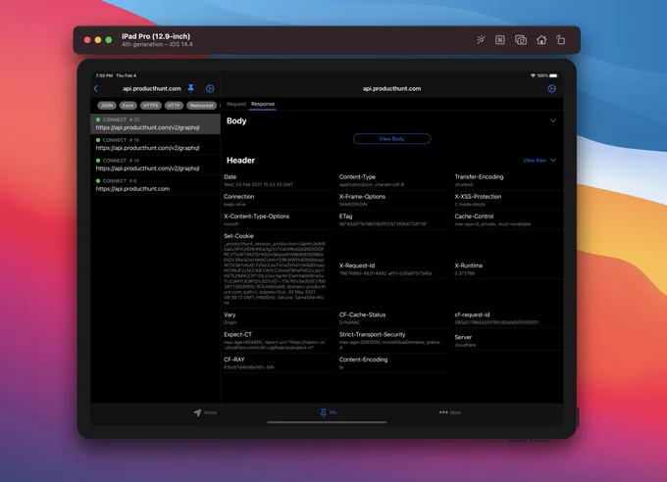Click the Cache-Control header field
This screenshot has width=667, height=482.
(508, 219)
